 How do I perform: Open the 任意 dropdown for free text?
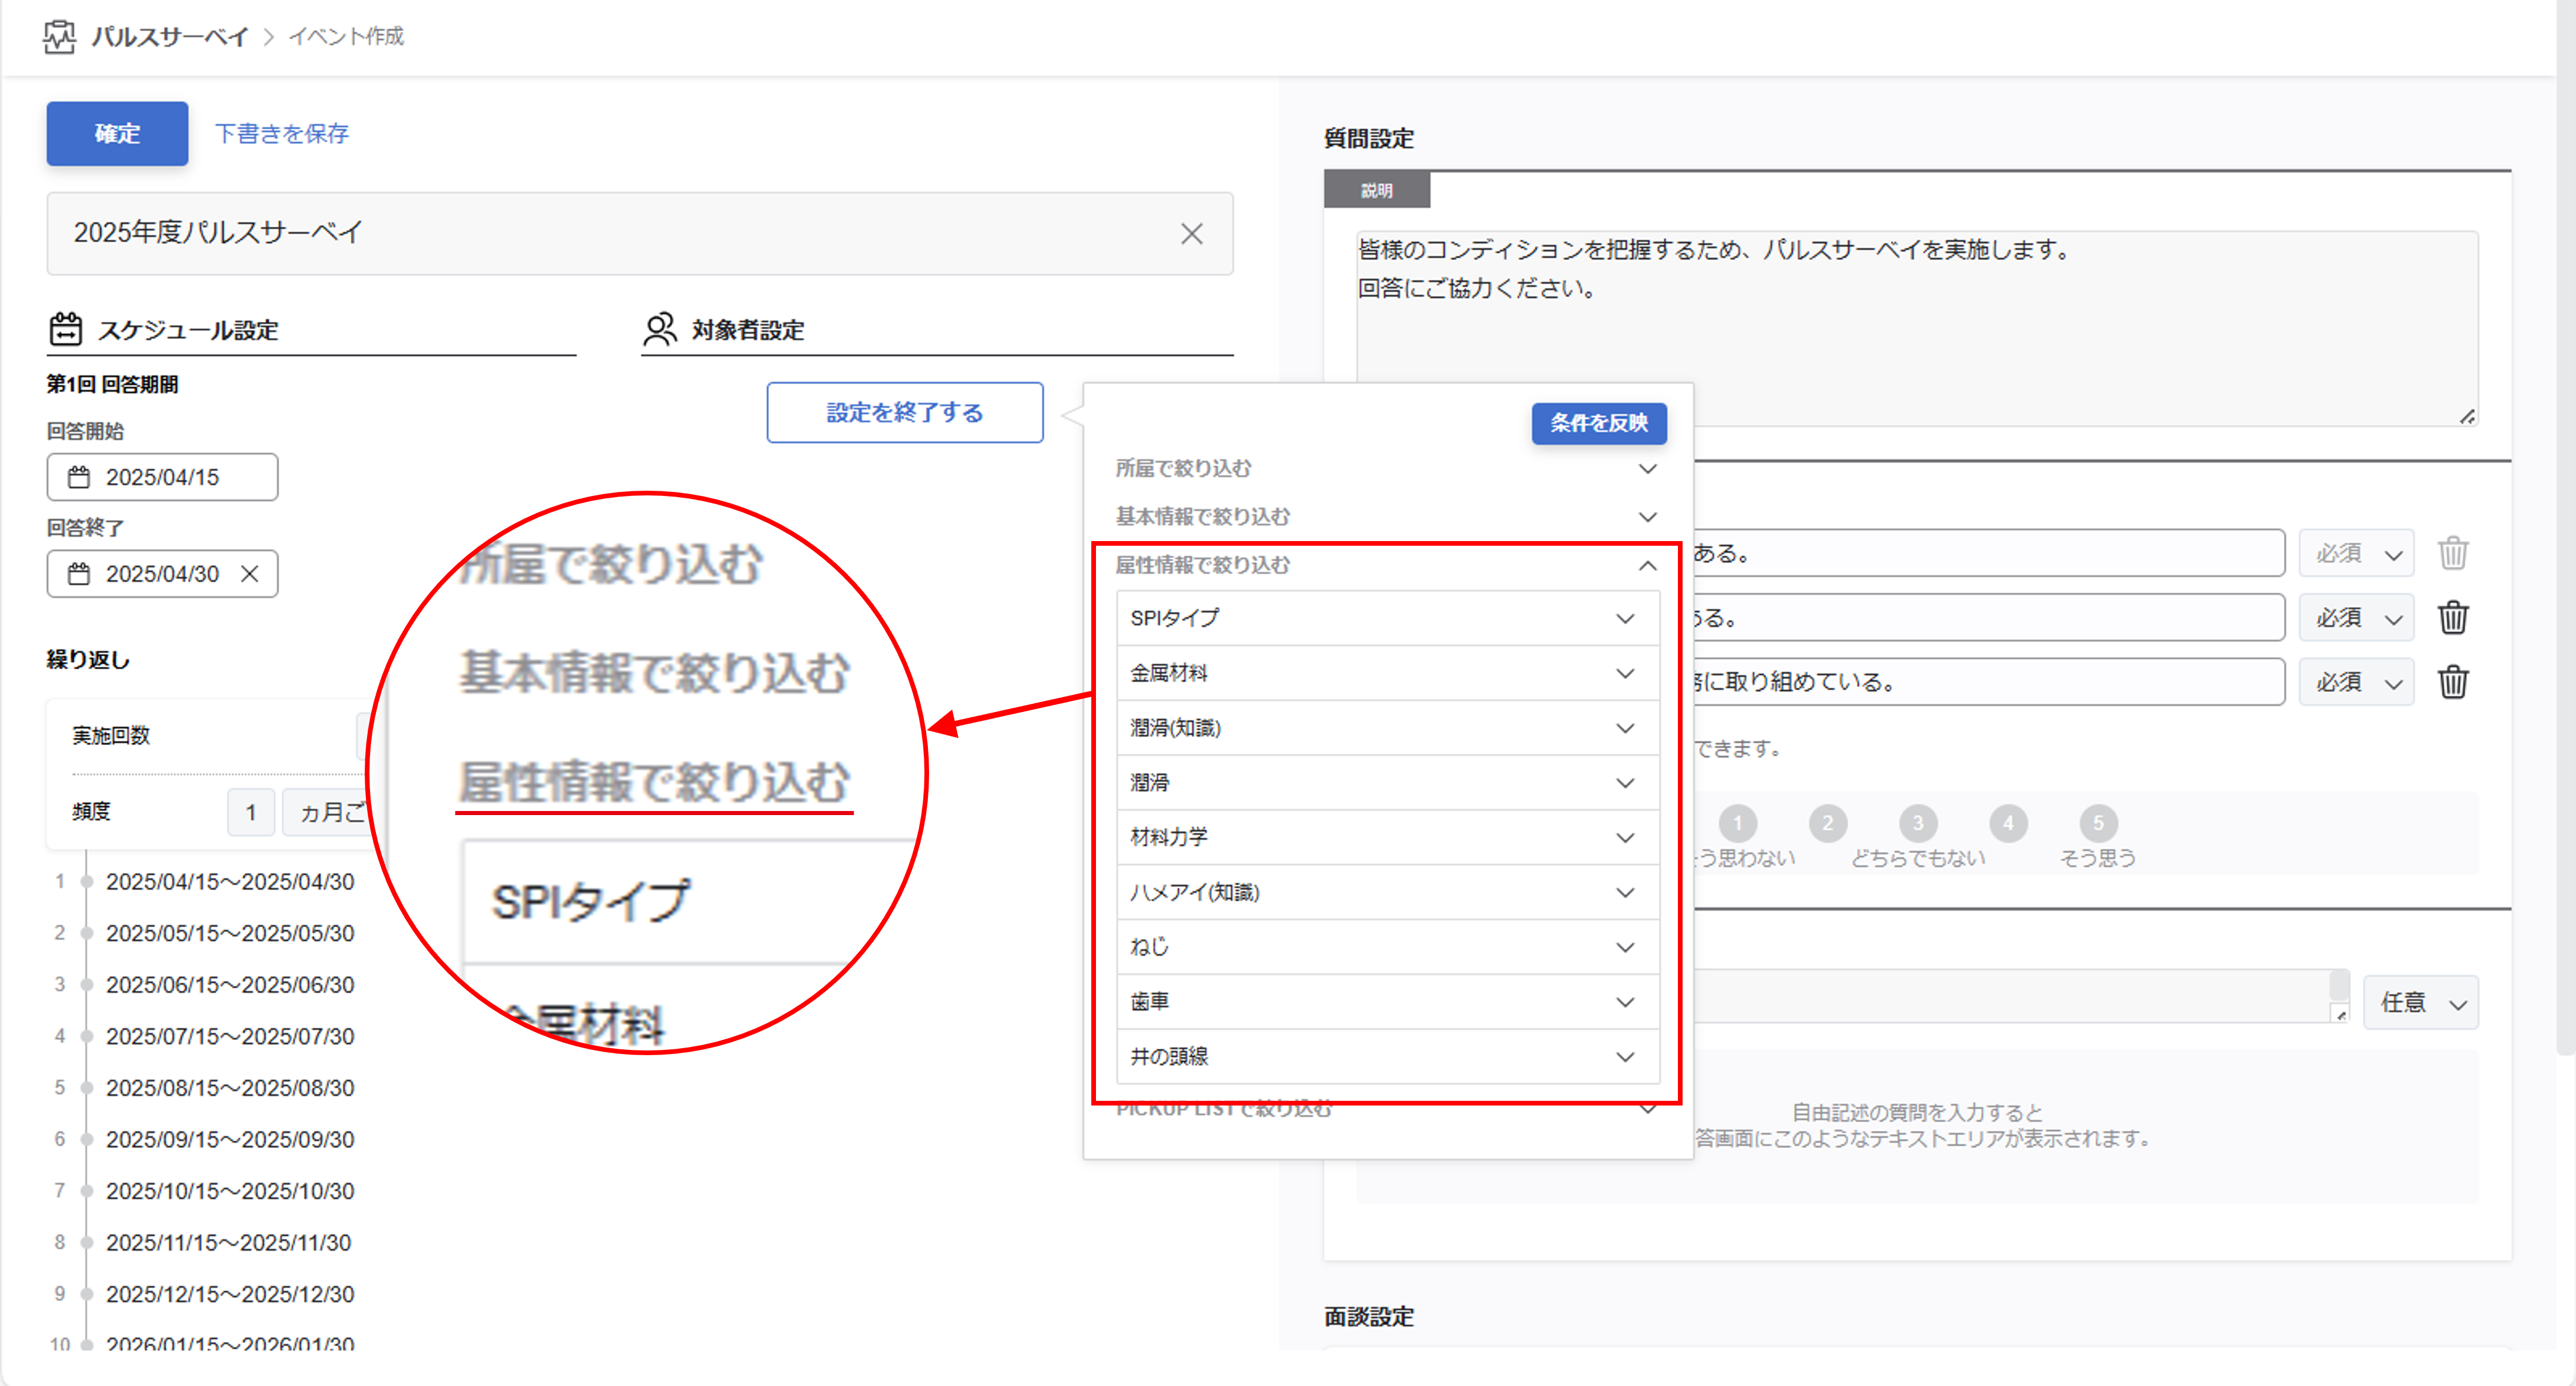click(x=2422, y=1002)
